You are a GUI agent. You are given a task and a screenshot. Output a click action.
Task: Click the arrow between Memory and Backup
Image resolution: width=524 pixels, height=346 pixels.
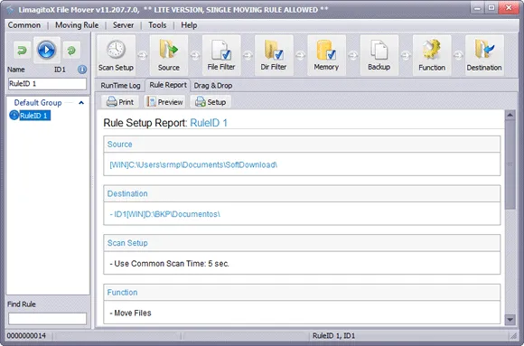(x=353, y=55)
